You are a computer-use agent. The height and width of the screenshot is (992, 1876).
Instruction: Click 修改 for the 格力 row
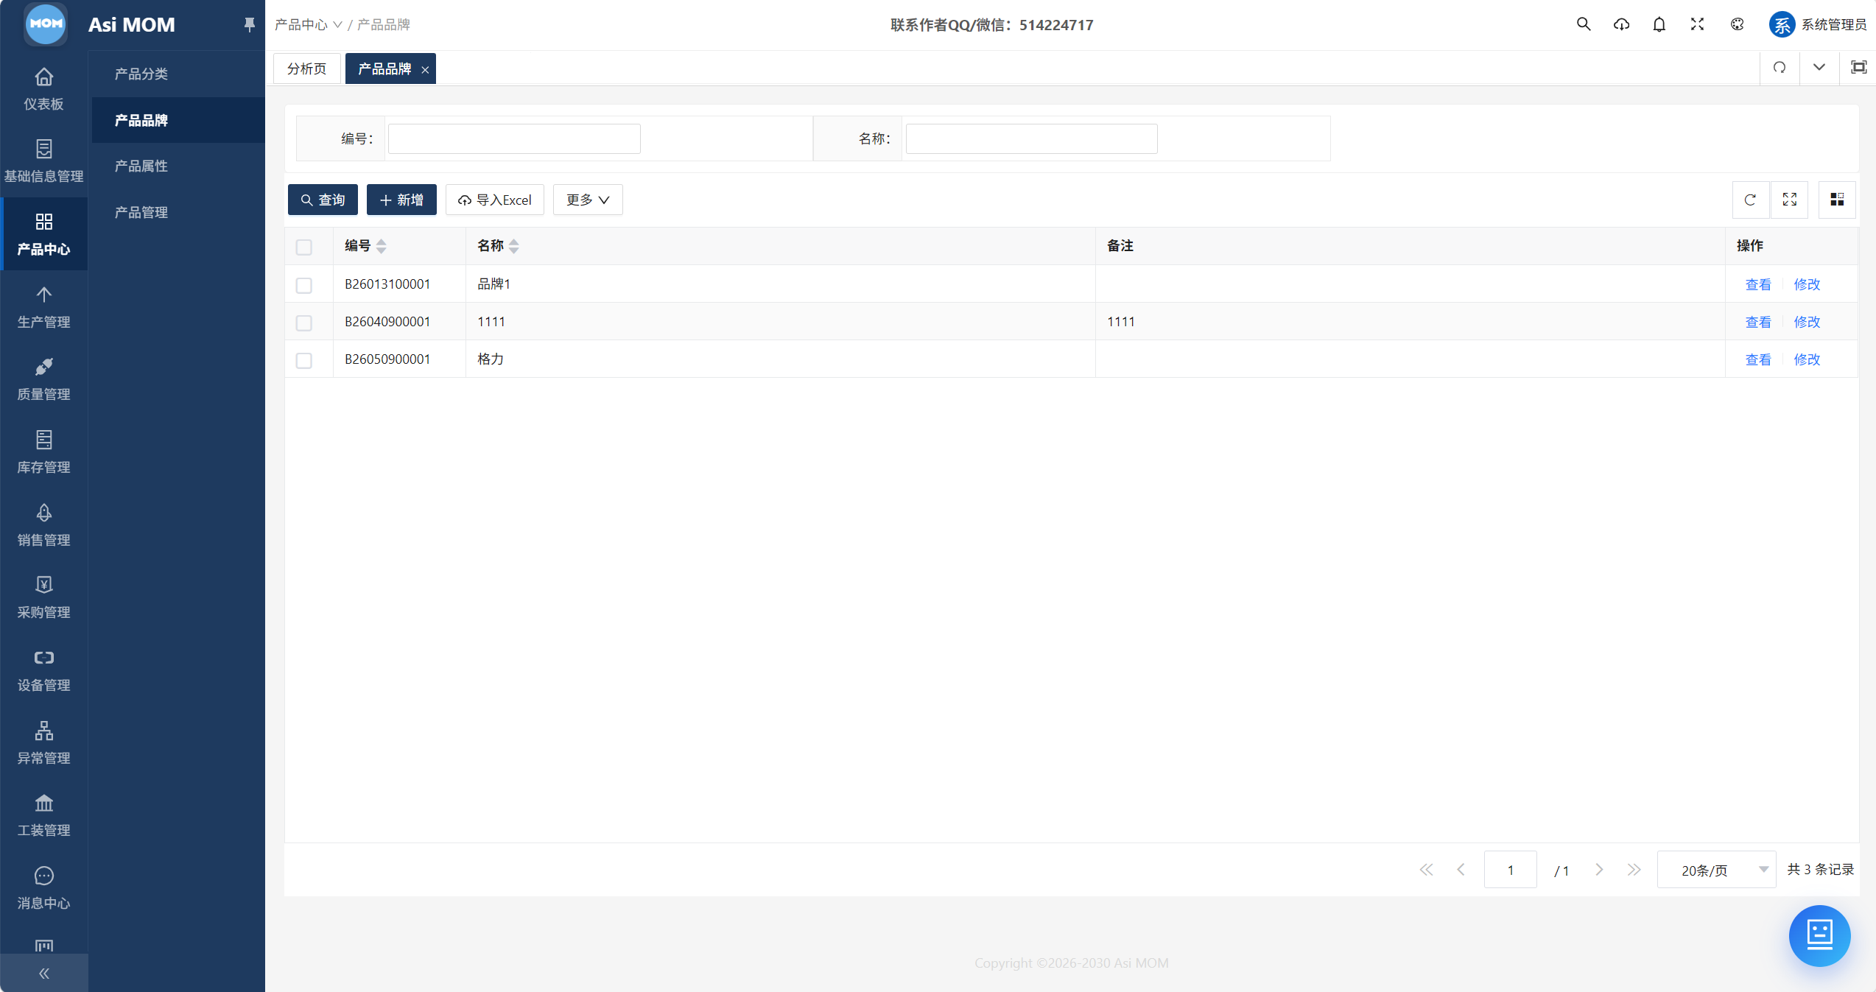(x=1807, y=359)
